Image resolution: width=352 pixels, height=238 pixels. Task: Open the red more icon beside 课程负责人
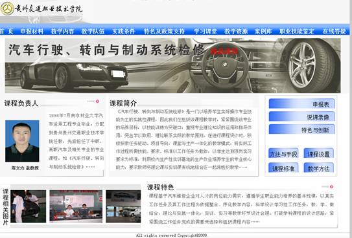pyautogui.click(x=97, y=102)
